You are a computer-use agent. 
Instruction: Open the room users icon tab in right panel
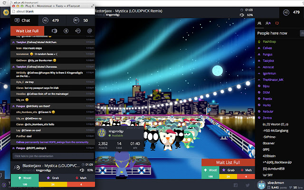click(259, 23)
